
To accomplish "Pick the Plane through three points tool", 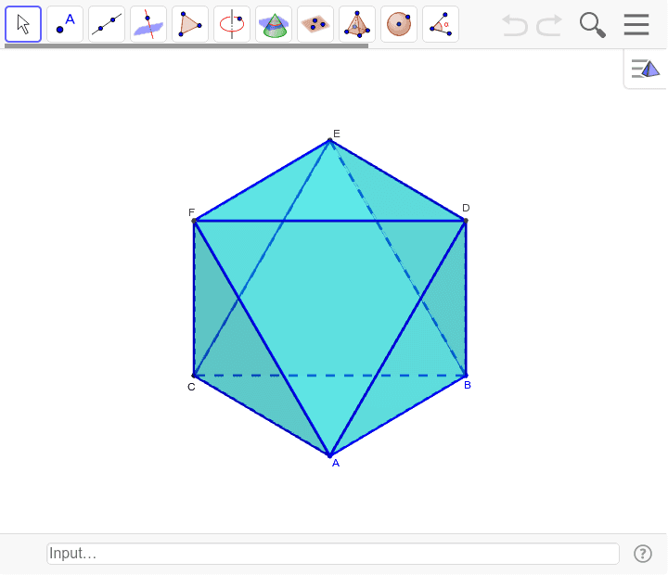I will [315, 24].
